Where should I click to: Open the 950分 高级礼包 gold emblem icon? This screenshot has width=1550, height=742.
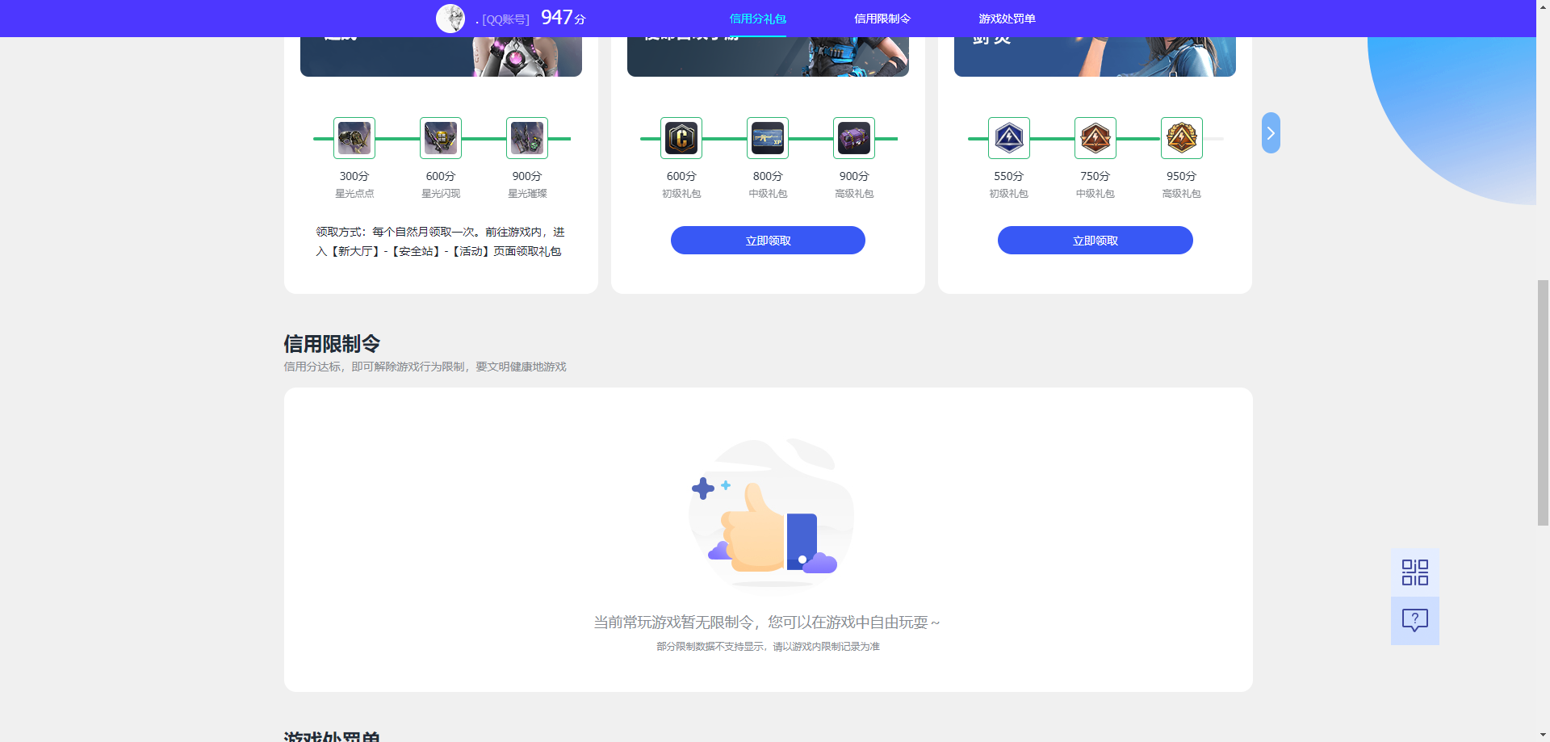1181,137
